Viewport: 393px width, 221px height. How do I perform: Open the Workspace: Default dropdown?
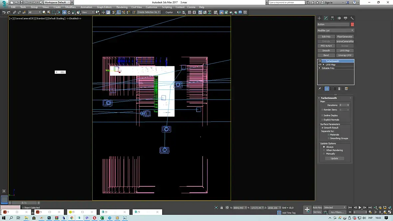click(x=57, y=2)
